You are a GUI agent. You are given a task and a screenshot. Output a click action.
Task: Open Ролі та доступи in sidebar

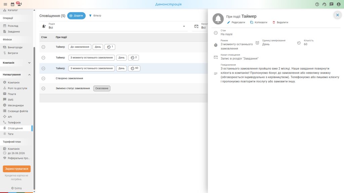[x=17, y=88]
